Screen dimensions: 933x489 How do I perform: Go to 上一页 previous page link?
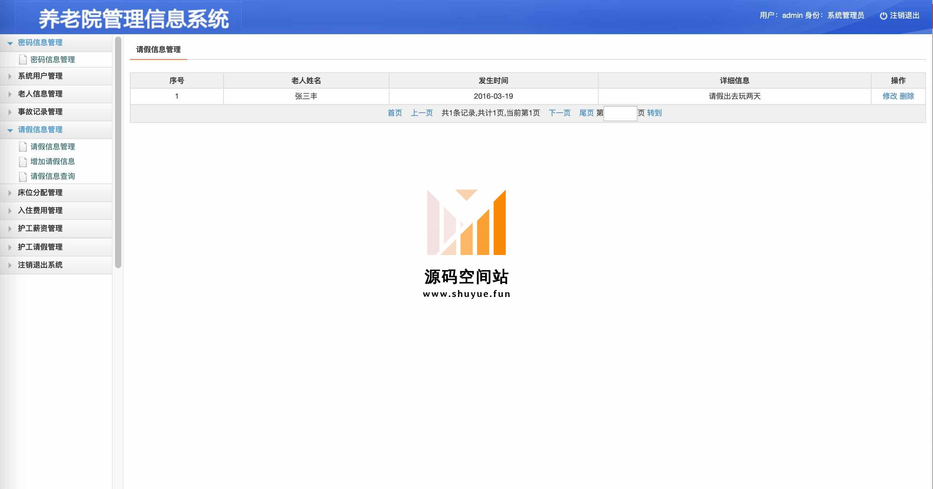(x=422, y=113)
